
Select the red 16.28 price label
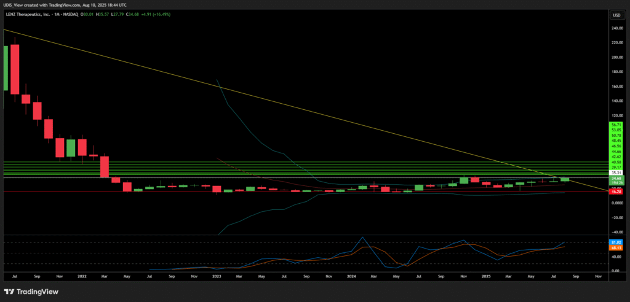pyautogui.click(x=615, y=192)
